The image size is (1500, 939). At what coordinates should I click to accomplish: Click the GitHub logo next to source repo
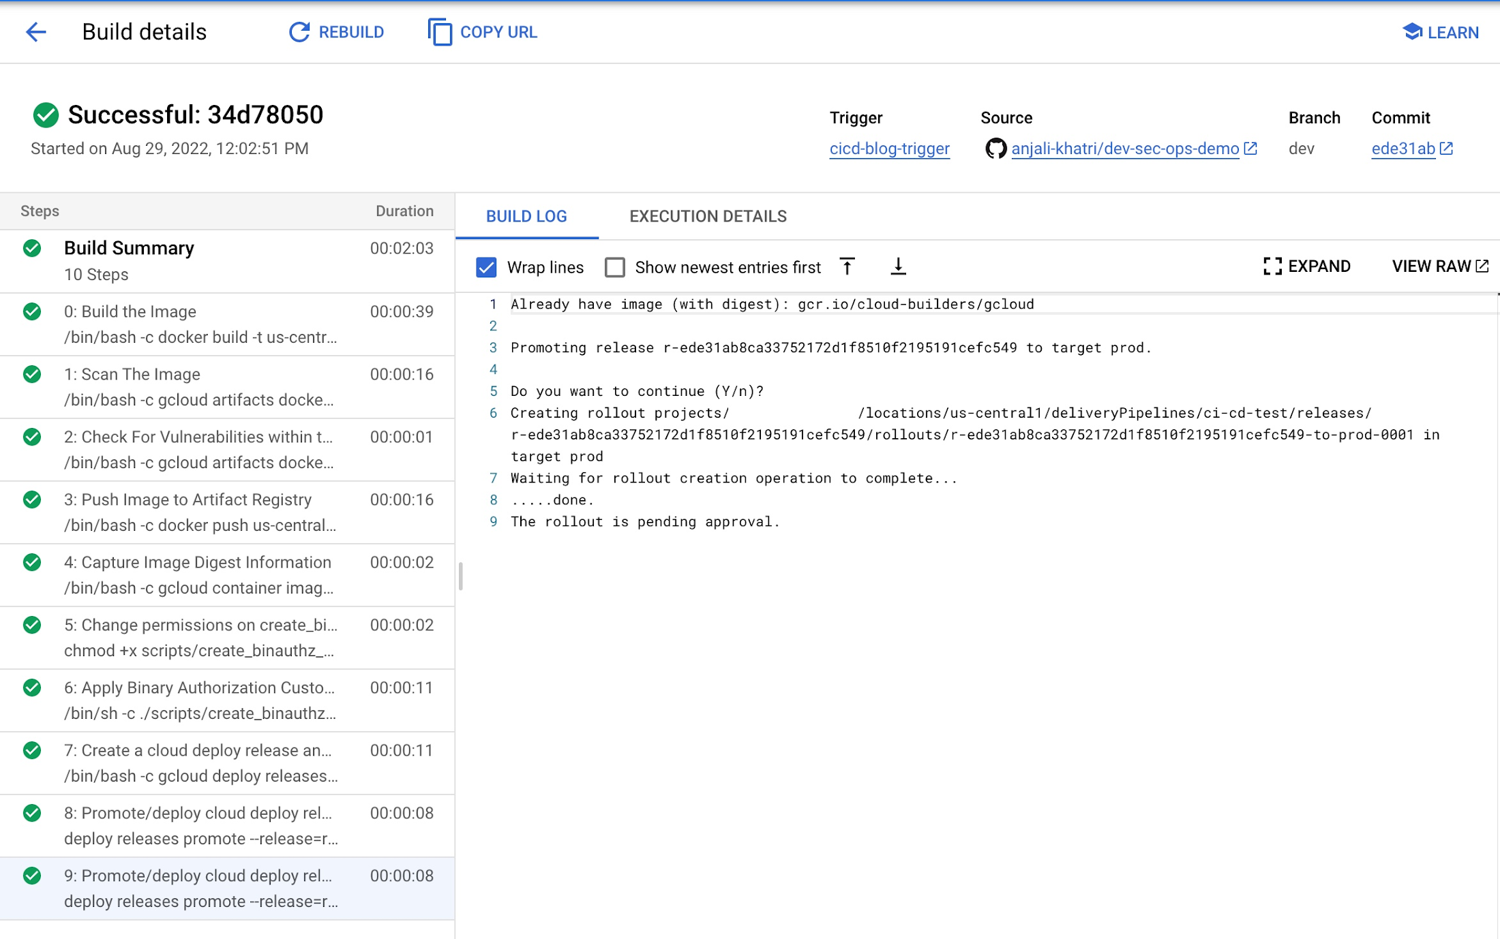[x=995, y=149]
